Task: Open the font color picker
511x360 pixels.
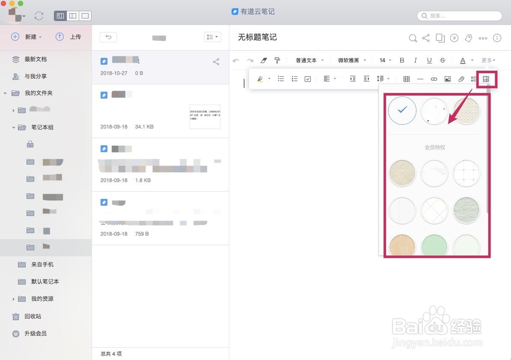Action: (x=463, y=60)
